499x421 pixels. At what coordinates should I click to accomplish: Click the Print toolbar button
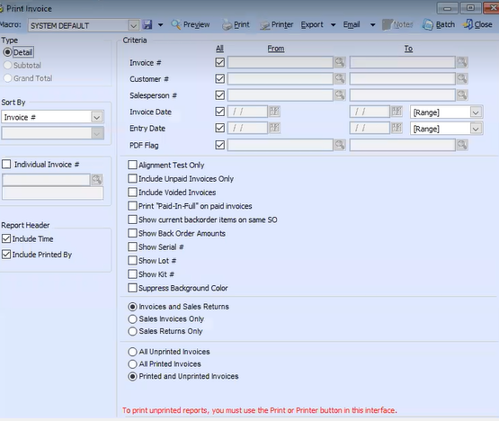236,24
